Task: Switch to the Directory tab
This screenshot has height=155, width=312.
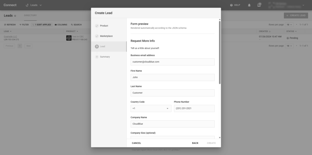Action: pyautogui.click(x=30, y=15)
